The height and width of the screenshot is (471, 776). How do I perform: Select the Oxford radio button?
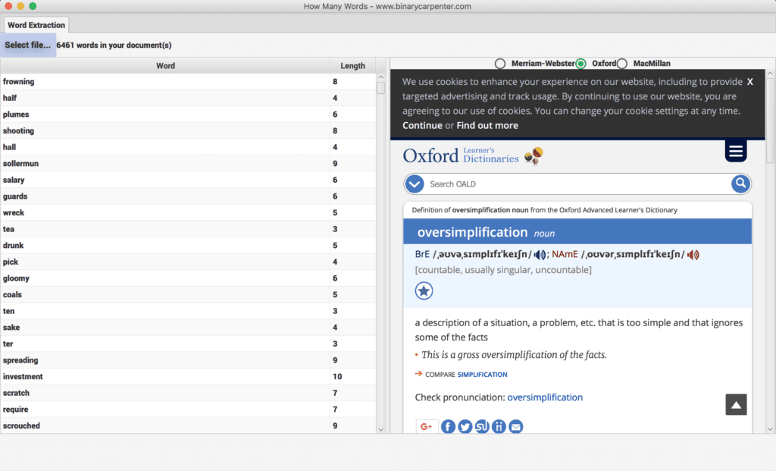(580, 64)
